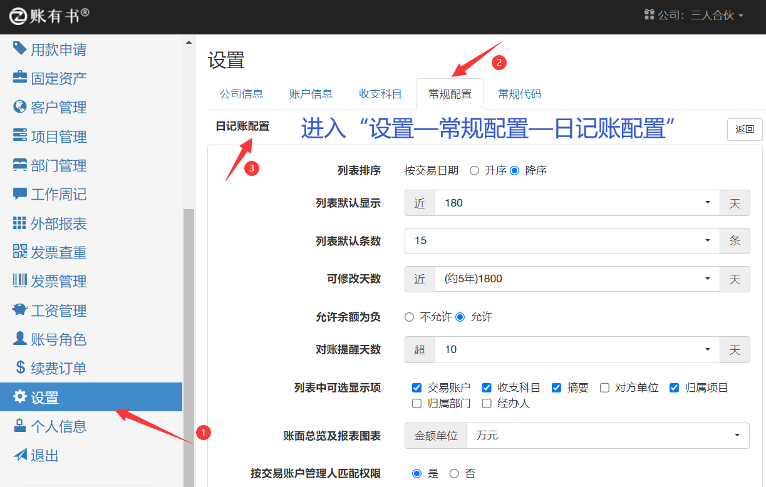
Task: Switch to the 收支科目 tab
Action: point(380,95)
